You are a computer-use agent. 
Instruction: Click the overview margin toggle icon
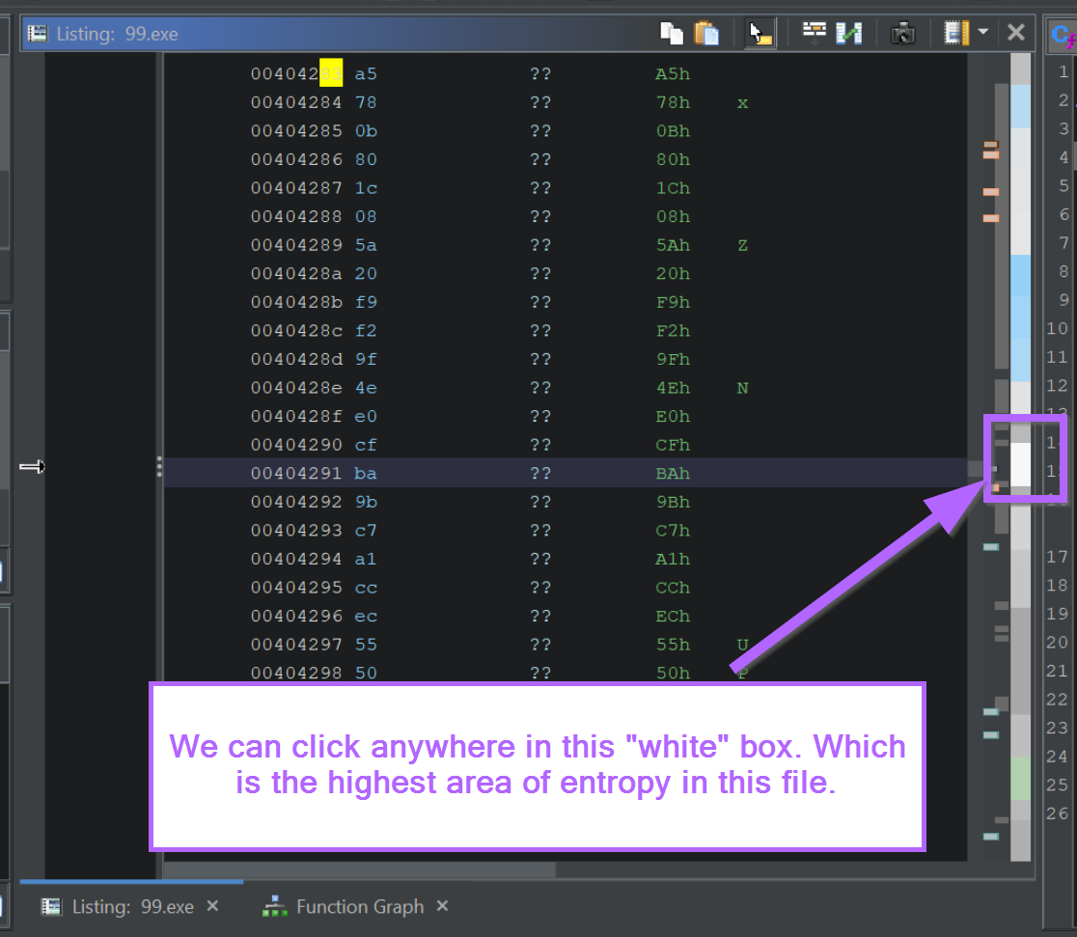[955, 33]
